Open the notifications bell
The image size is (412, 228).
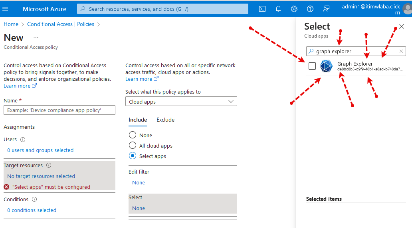(278, 9)
